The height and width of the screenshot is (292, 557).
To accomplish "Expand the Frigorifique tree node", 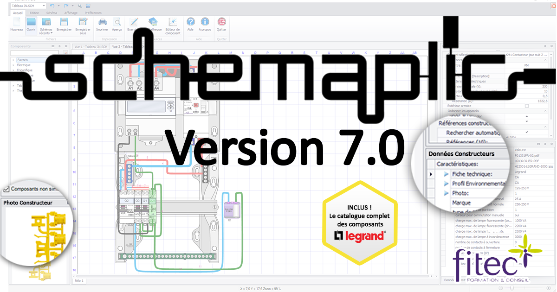I will [x=14, y=70].
